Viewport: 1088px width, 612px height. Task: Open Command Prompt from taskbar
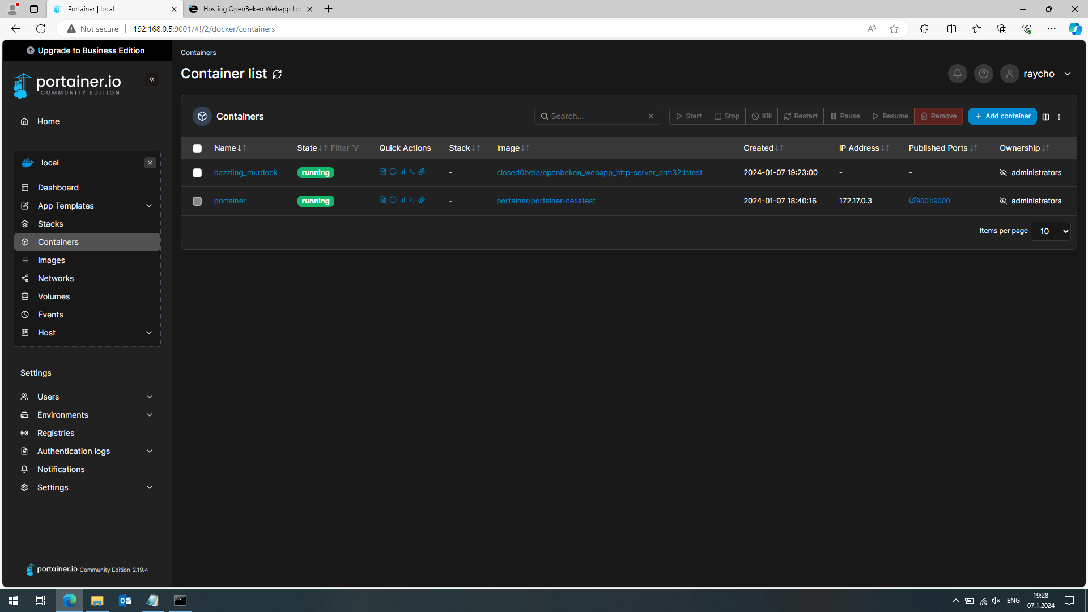coord(180,601)
